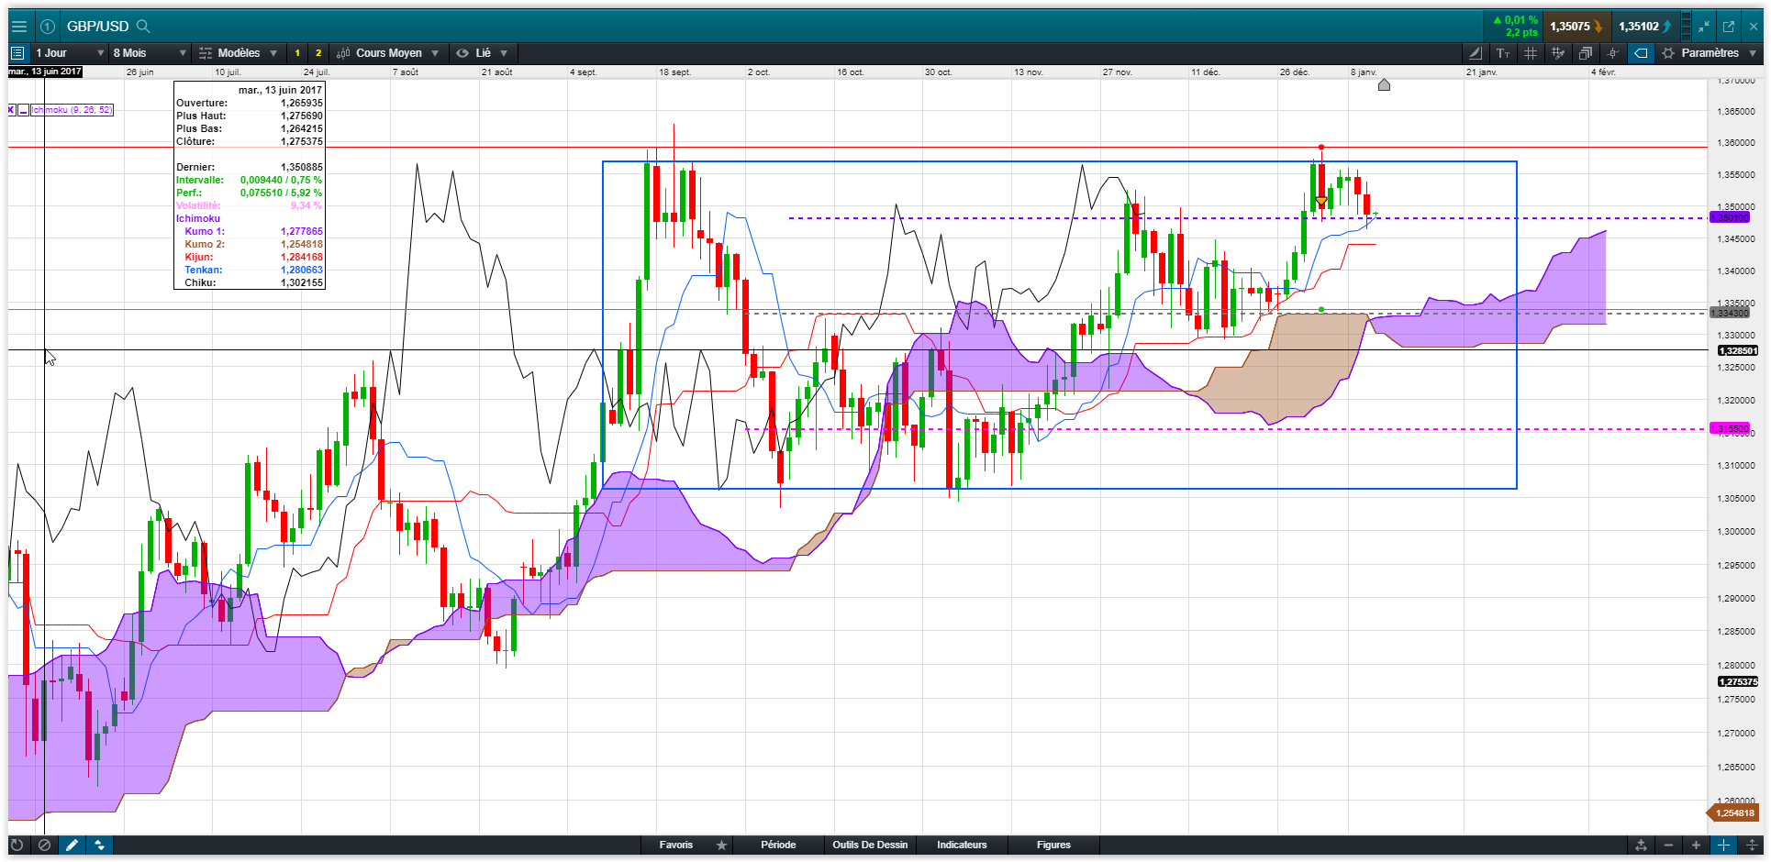Toggle the price label tag button
The width and height of the screenshot is (1771, 862).
coord(1641,53)
